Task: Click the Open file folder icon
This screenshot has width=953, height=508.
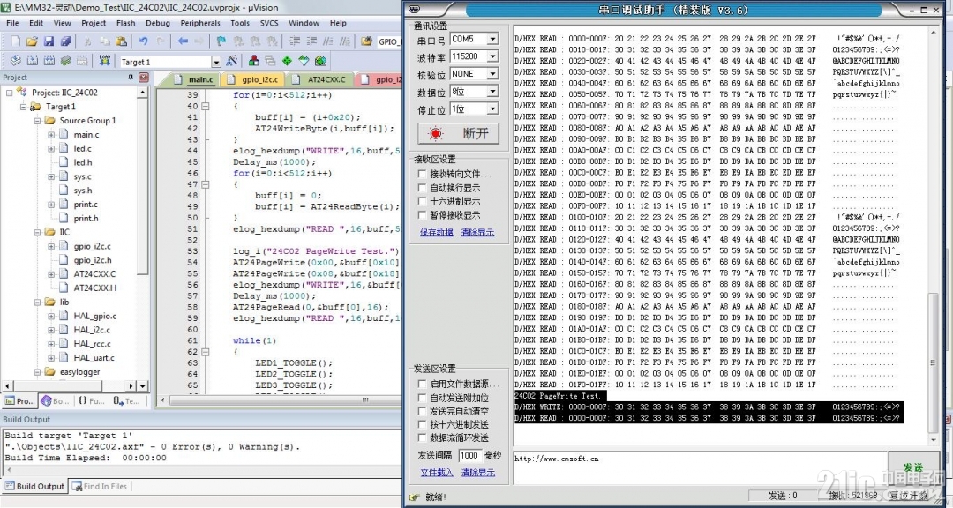Action: pyautogui.click(x=33, y=41)
